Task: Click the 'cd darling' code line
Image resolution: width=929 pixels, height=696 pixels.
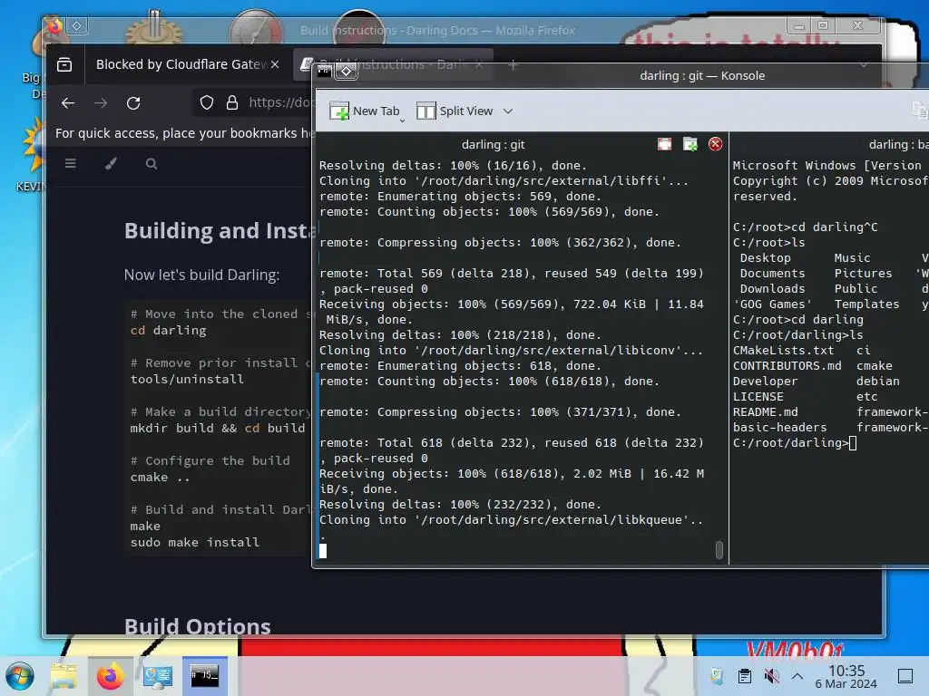Action: click(168, 330)
